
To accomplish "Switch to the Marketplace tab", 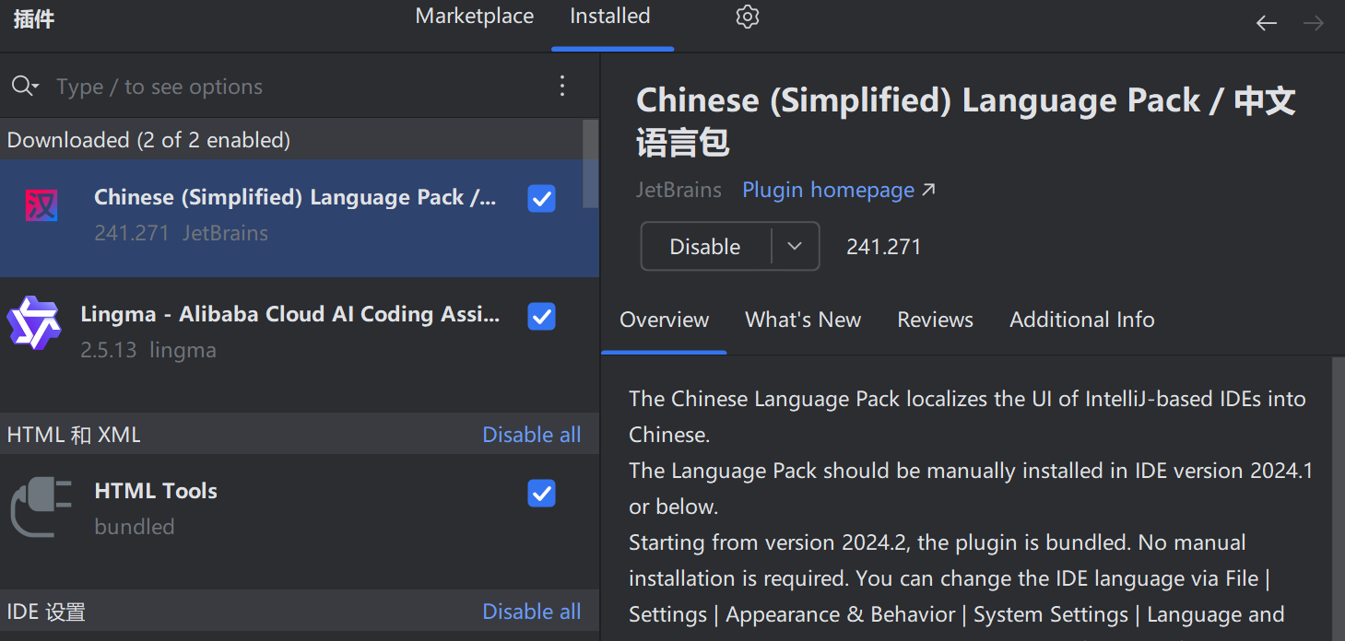I will pos(475,17).
